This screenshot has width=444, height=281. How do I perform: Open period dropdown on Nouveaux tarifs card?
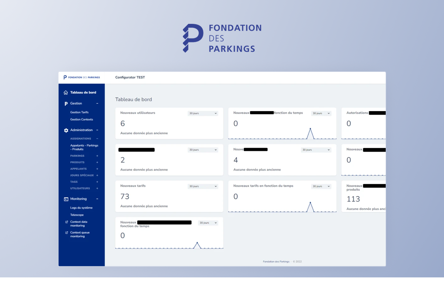click(203, 186)
